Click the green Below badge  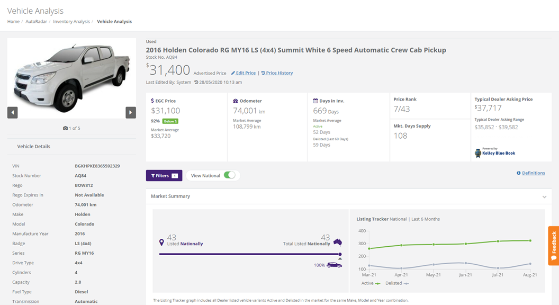click(x=170, y=121)
